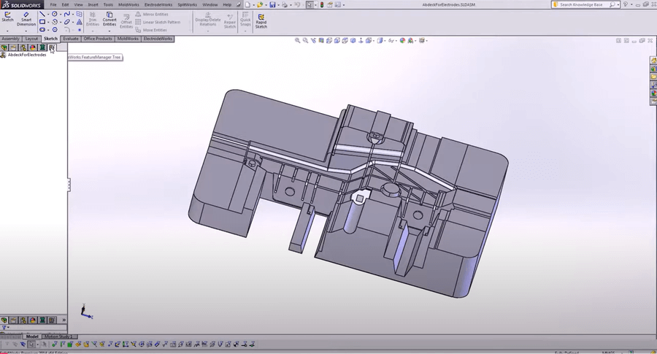
Task: Click the Convert Entities tool
Action: click(109, 18)
